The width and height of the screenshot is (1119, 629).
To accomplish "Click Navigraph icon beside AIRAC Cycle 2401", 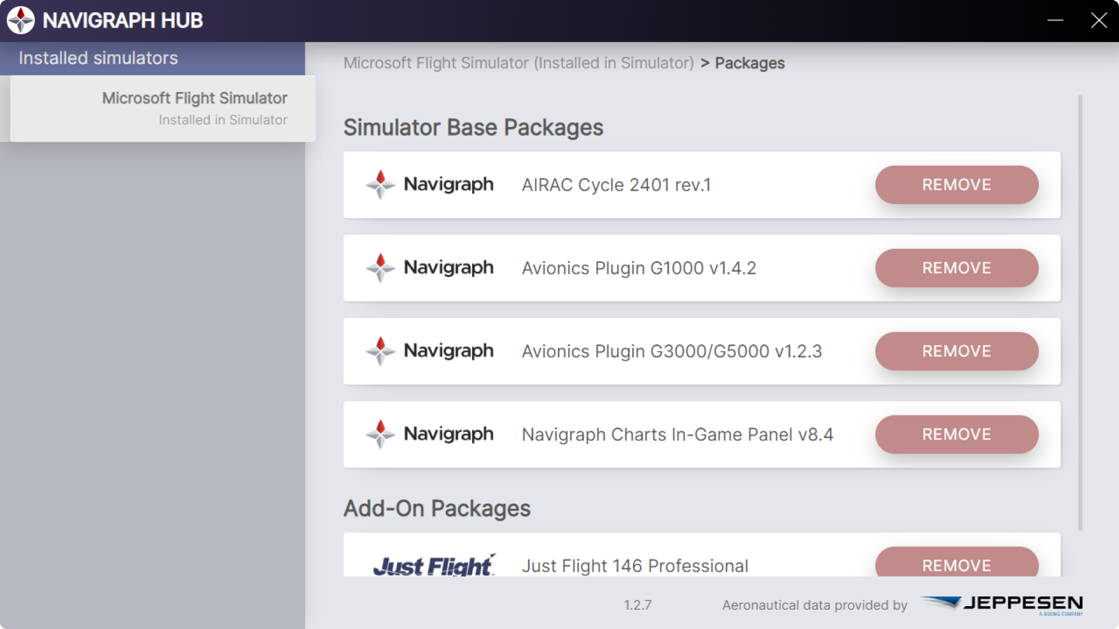I will pos(380,185).
